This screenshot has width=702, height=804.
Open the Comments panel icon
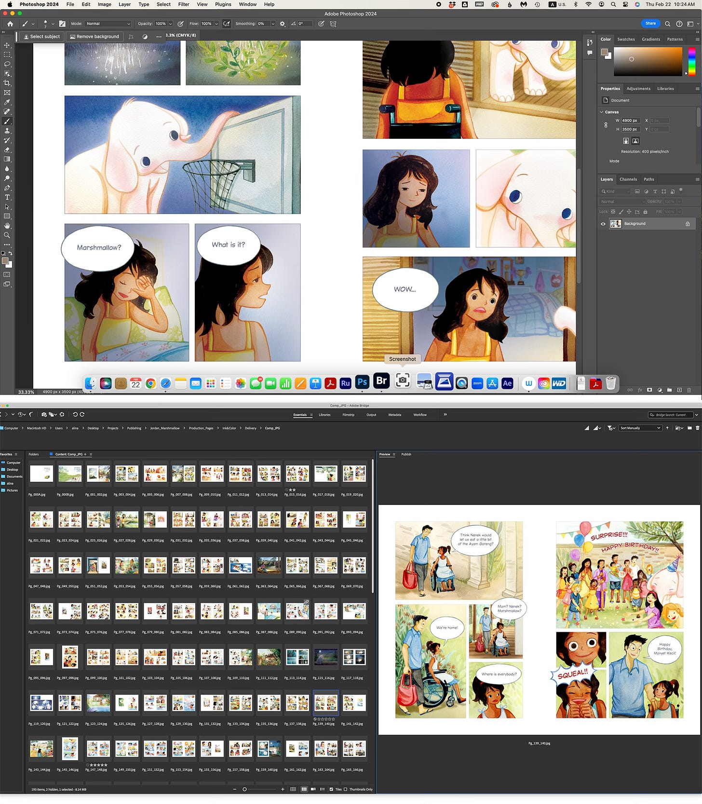click(x=590, y=54)
